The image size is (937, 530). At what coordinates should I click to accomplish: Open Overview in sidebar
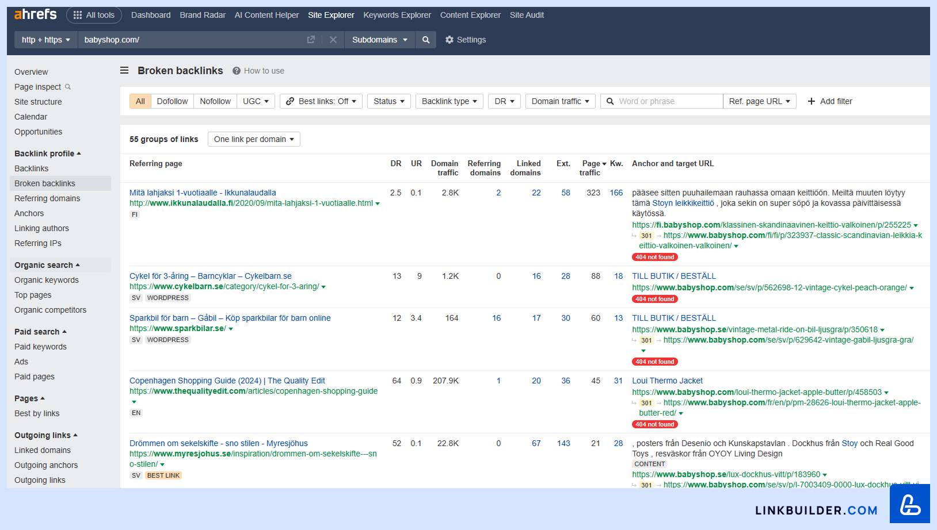(x=31, y=72)
